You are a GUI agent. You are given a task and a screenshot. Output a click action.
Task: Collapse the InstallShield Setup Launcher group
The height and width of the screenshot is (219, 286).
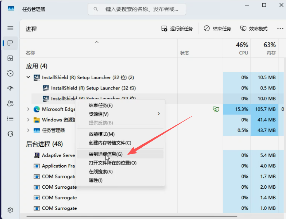(28, 77)
